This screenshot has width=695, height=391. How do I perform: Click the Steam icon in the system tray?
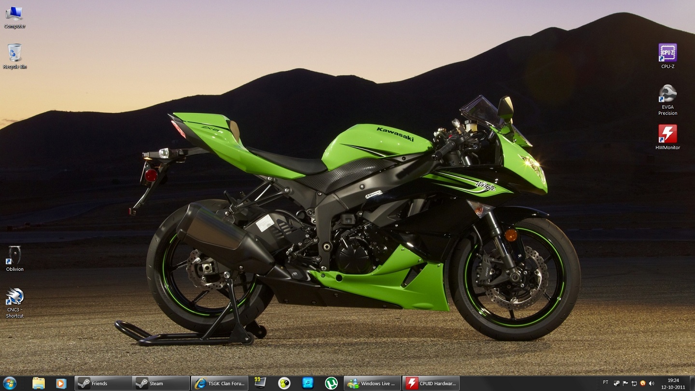pyautogui.click(x=617, y=383)
